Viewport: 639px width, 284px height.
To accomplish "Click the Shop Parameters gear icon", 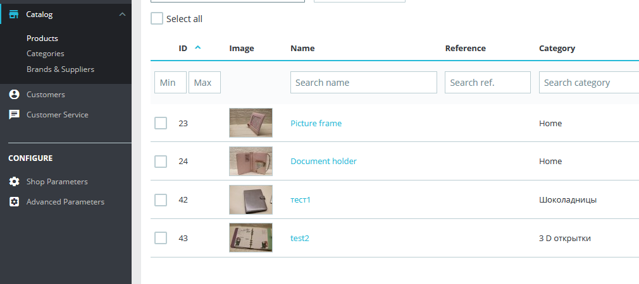I will point(14,182).
